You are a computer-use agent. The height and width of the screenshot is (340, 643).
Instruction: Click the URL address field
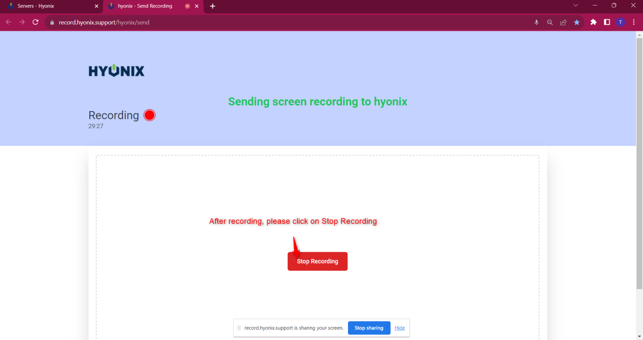point(251,23)
